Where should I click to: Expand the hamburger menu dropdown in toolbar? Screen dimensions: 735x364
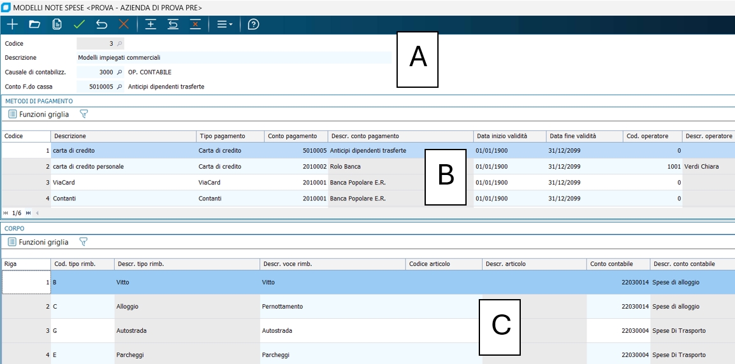pyautogui.click(x=224, y=25)
